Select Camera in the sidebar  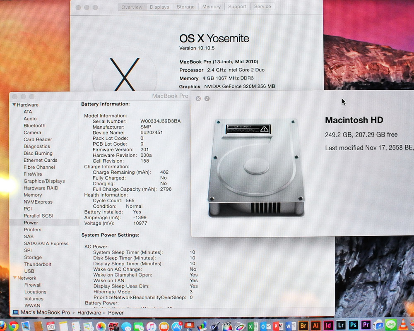(32, 132)
